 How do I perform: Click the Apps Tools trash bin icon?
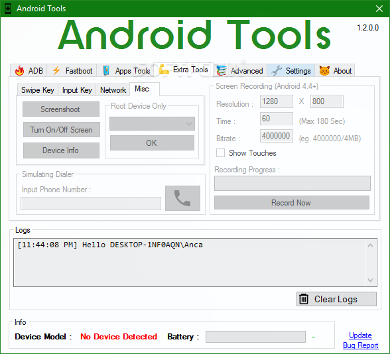[x=106, y=70]
